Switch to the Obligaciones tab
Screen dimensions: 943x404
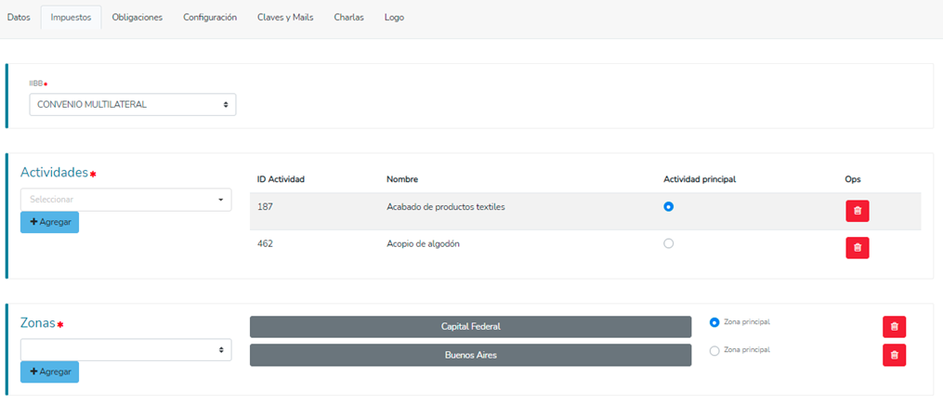pyautogui.click(x=137, y=18)
